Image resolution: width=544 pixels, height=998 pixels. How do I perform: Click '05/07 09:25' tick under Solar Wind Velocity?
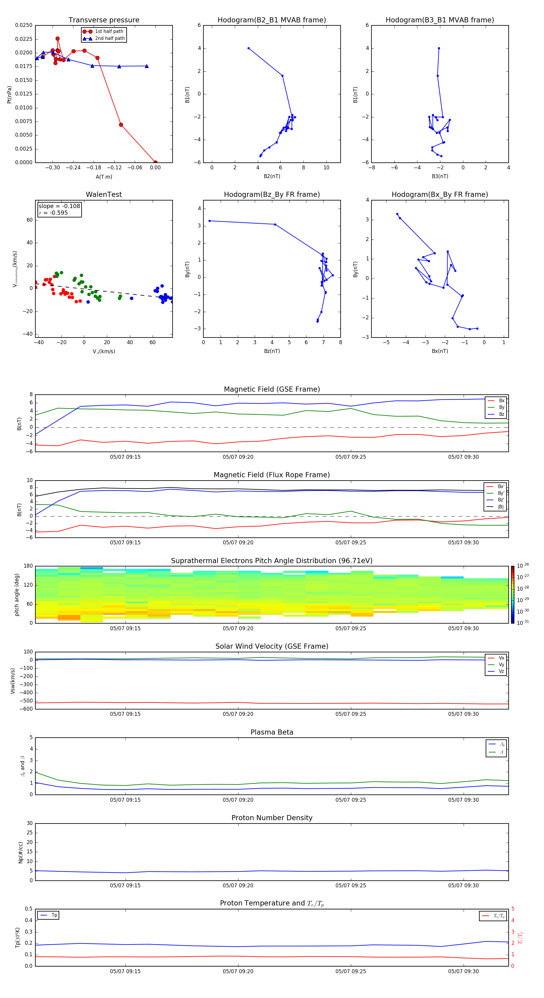pyautogui.click(x=351, y=714)
